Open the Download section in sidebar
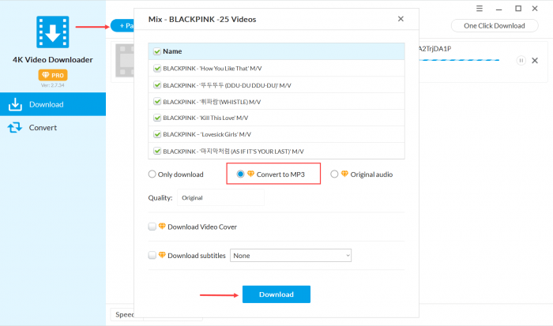This screenshot has width=553, height=326. [x=52, y=104]
